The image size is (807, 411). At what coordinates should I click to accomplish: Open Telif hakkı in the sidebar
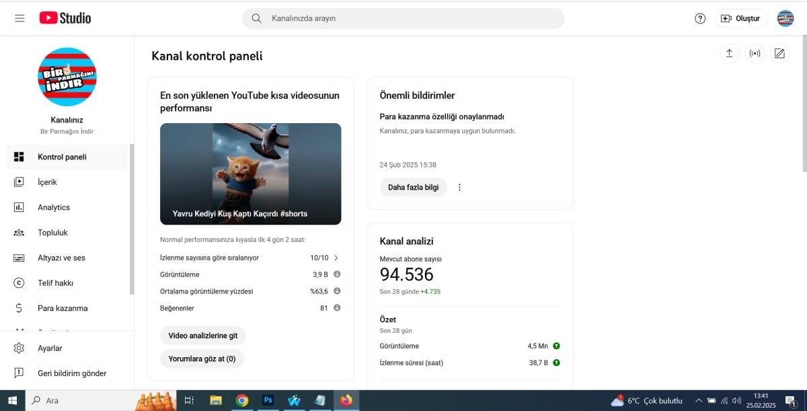[67, 283]
